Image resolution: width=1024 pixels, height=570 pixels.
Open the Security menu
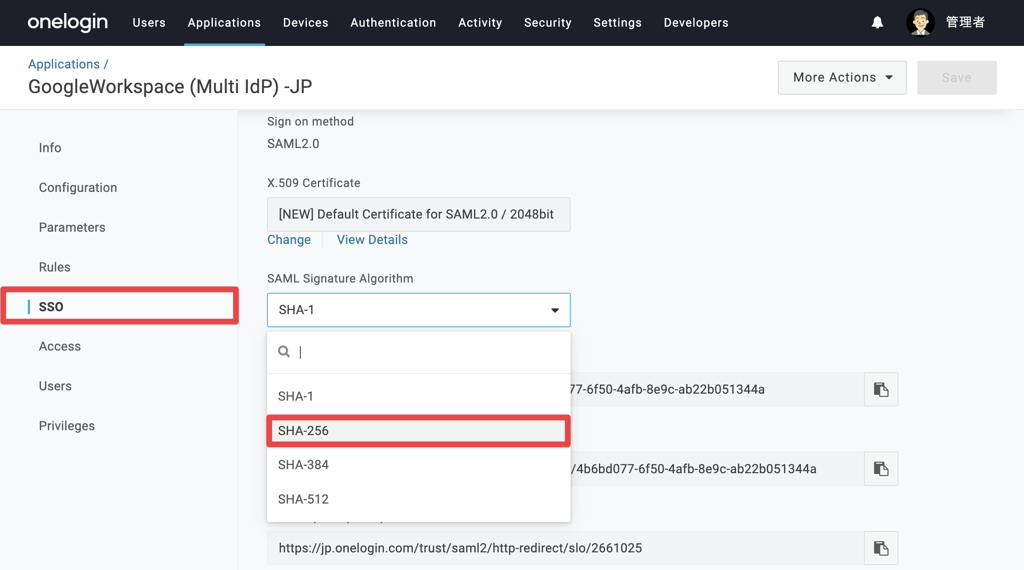point(548,23)
